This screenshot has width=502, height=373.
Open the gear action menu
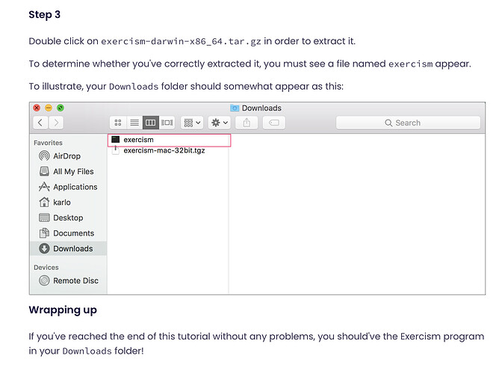tap(220, 123)
